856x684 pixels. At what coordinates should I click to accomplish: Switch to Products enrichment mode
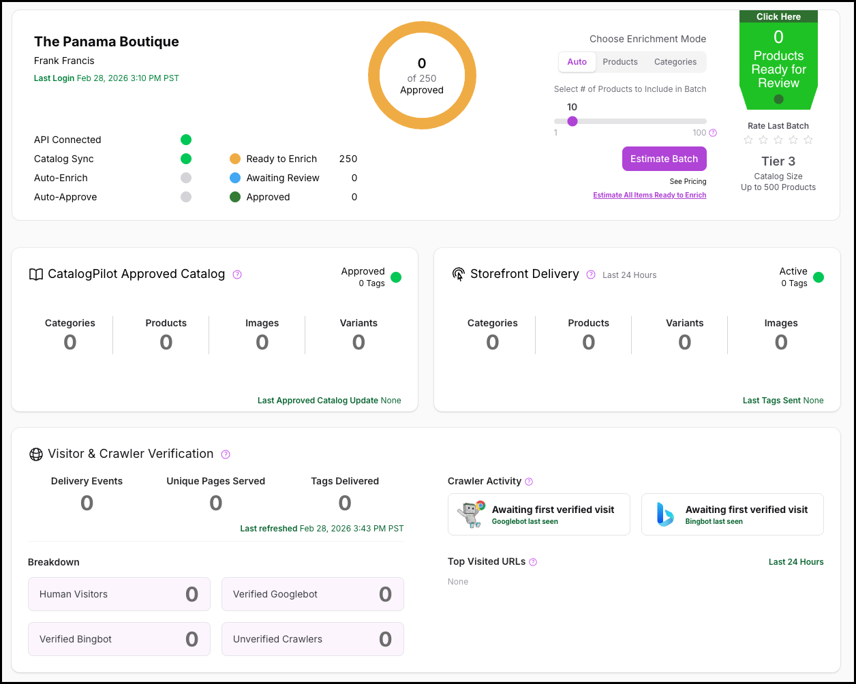click(x=620, y=62)
